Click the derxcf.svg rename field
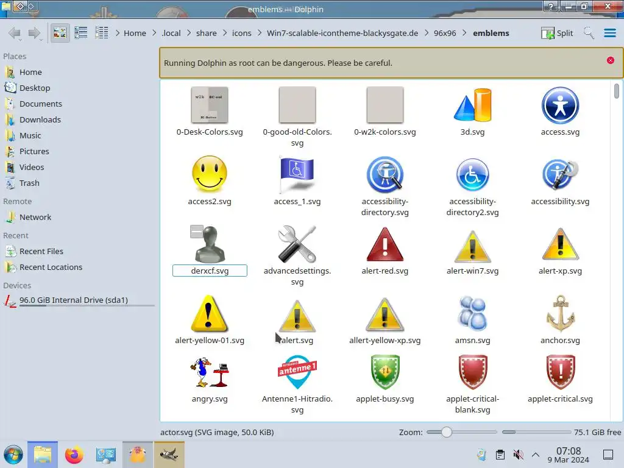This screenshot has height=468, width=624. pyautogui.click(x=210, y=271)
